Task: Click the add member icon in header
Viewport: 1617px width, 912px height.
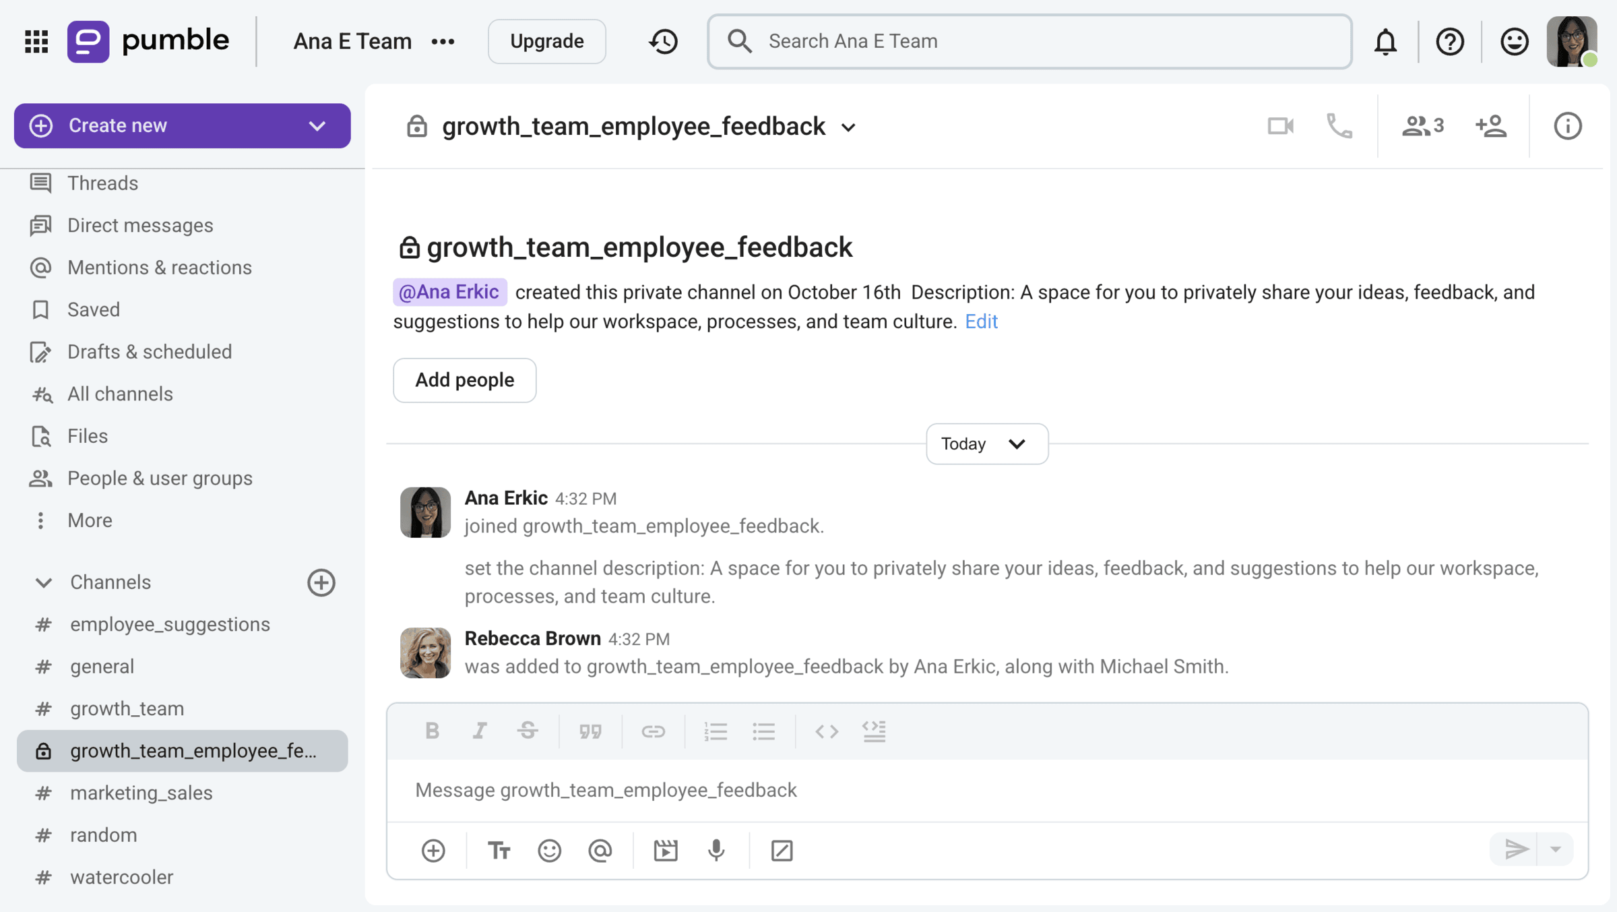Action: (1490, 126)
